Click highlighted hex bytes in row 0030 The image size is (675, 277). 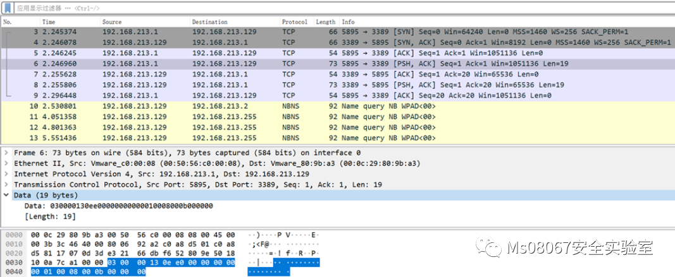171,263
